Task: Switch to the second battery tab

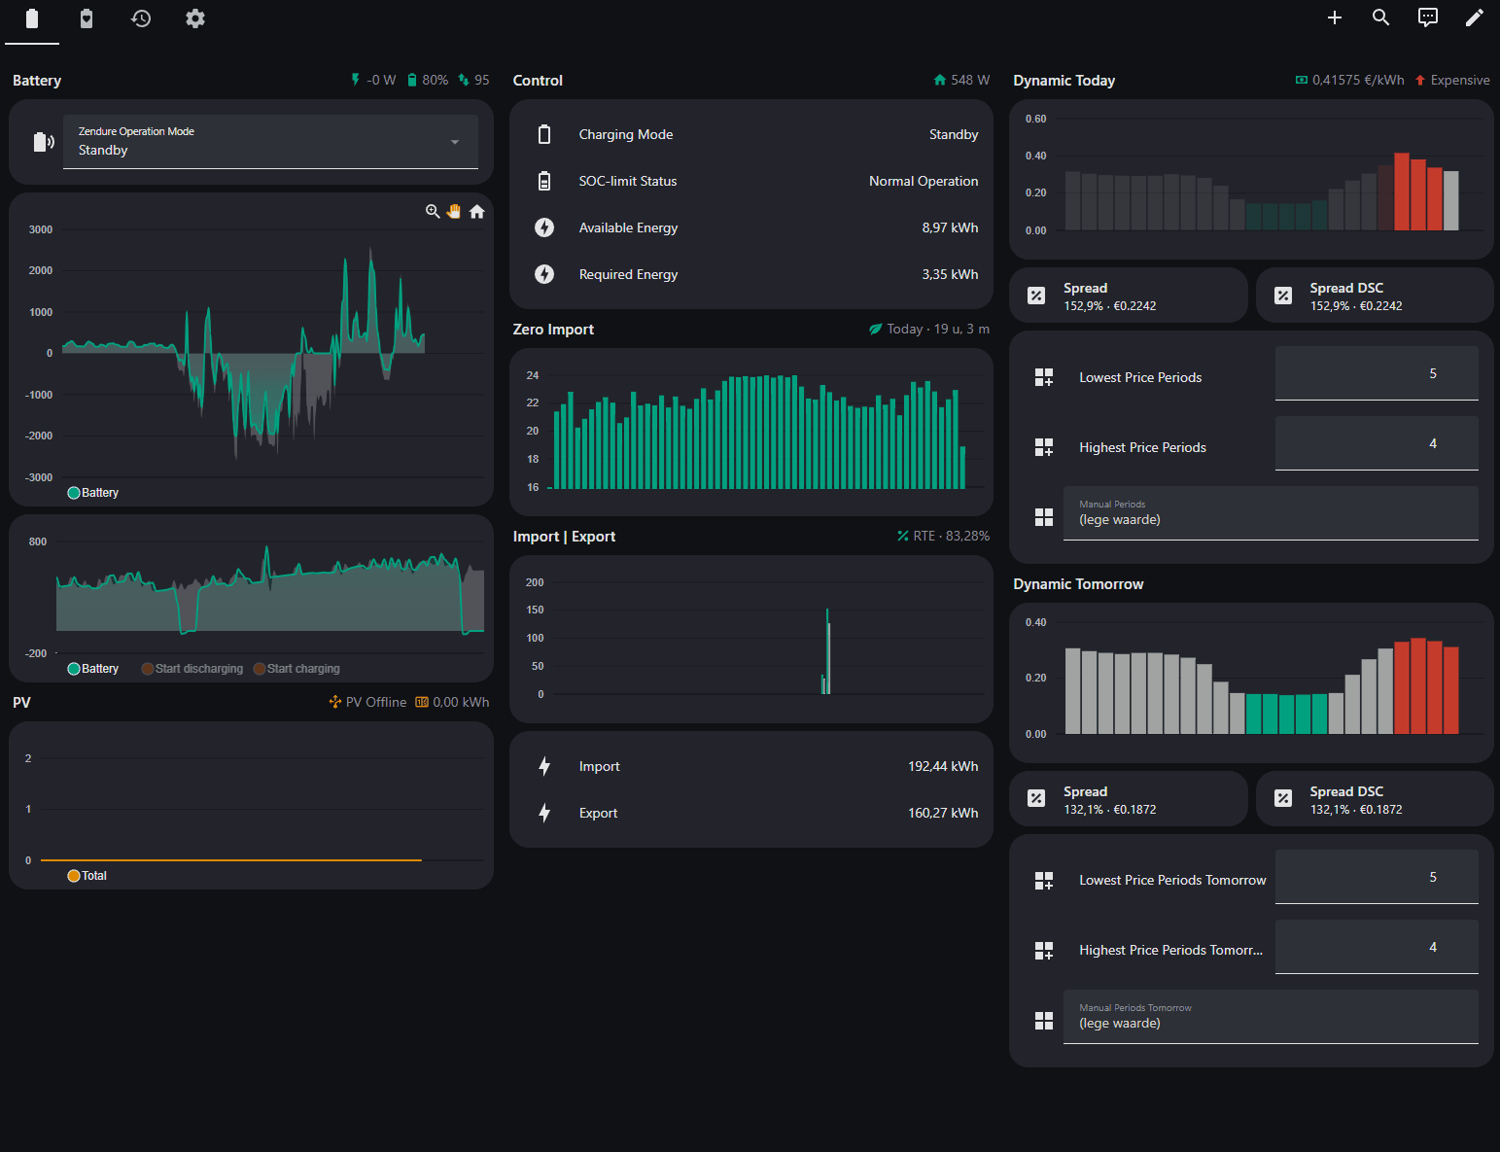Action: 87,18
